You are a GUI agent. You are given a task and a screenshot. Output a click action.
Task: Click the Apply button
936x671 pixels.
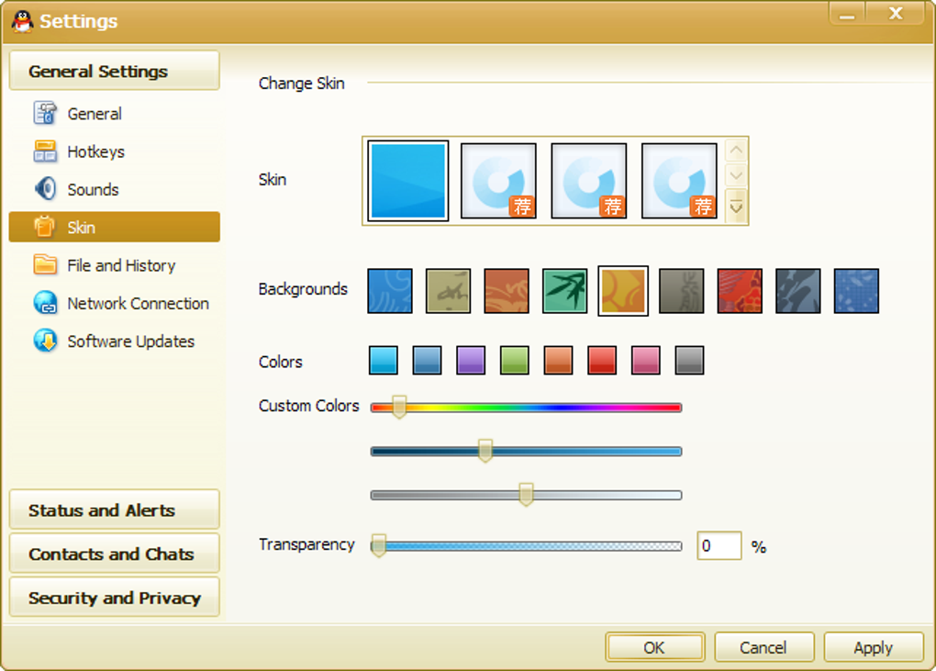(x=874, y=648)
